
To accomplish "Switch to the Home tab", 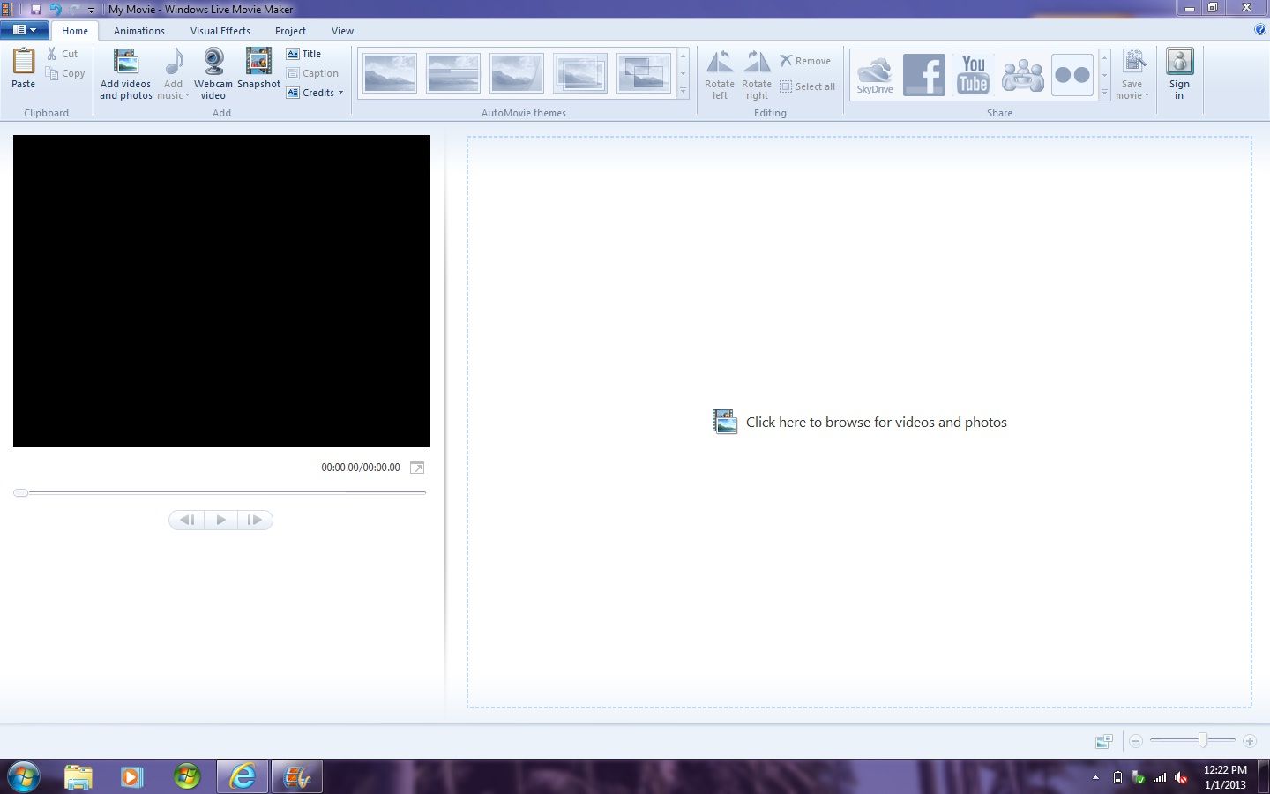I will pos(75,31).
